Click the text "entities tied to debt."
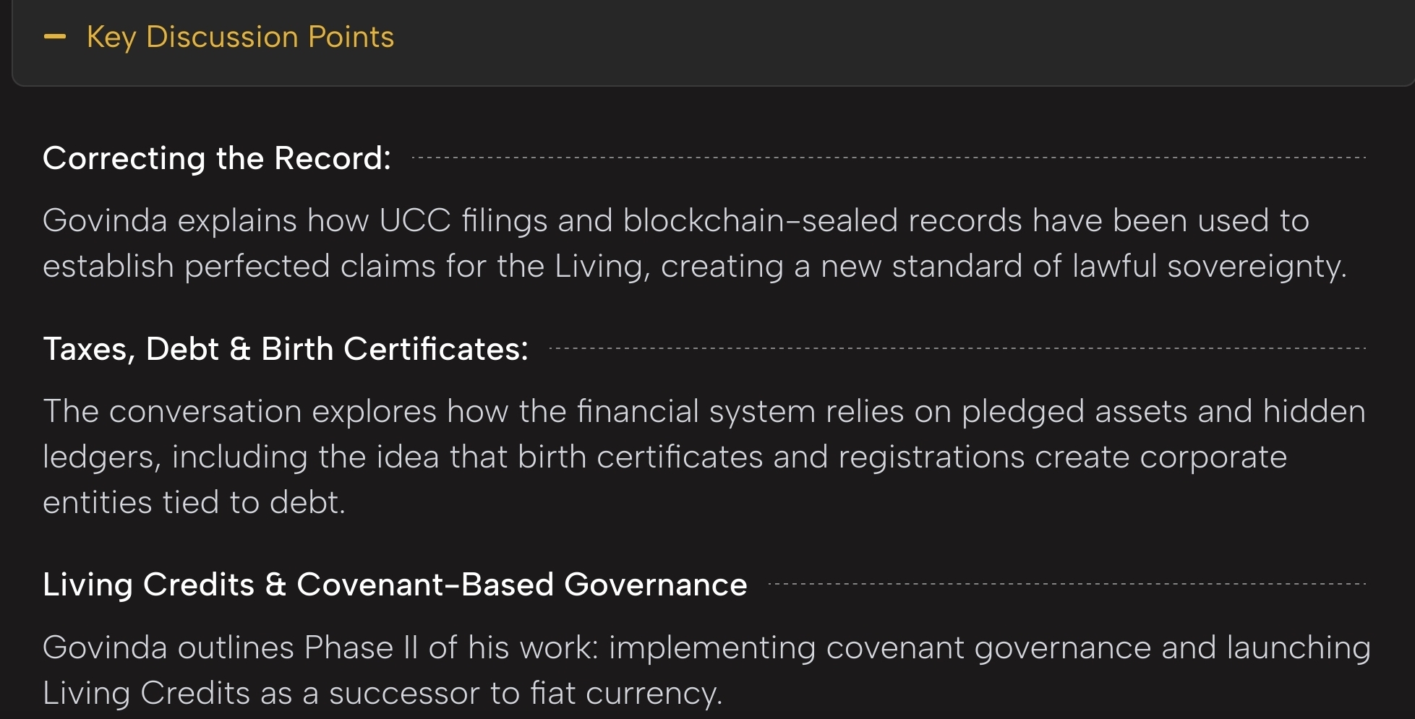The height and width of the screenshot is (719, 1415). click(194, 502)
